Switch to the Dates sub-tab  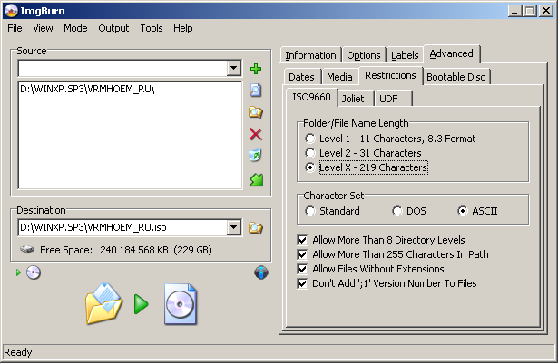tap(301, 77)
